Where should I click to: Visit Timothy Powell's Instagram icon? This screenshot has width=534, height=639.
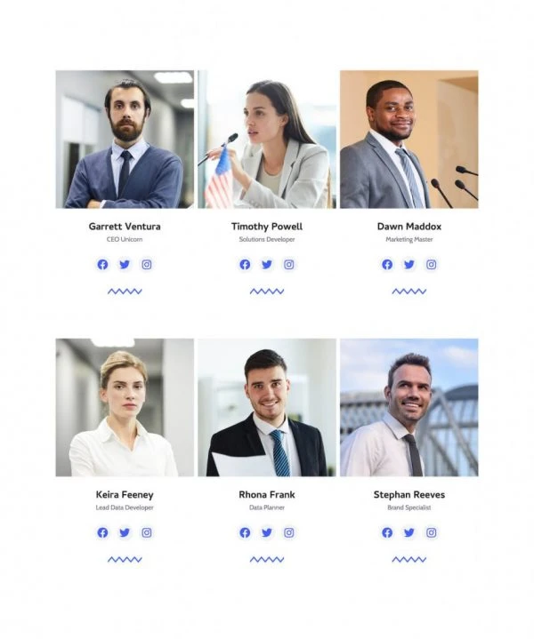(289, 265)
